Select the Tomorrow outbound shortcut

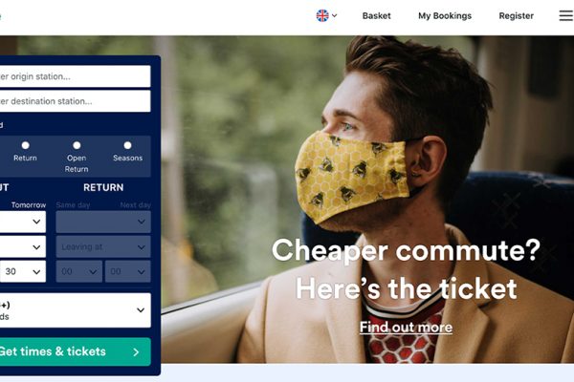(29, 205)
